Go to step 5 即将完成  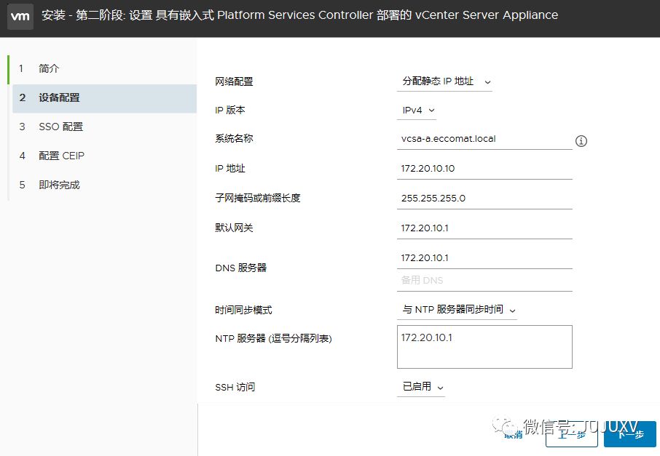tap(104, 185)
